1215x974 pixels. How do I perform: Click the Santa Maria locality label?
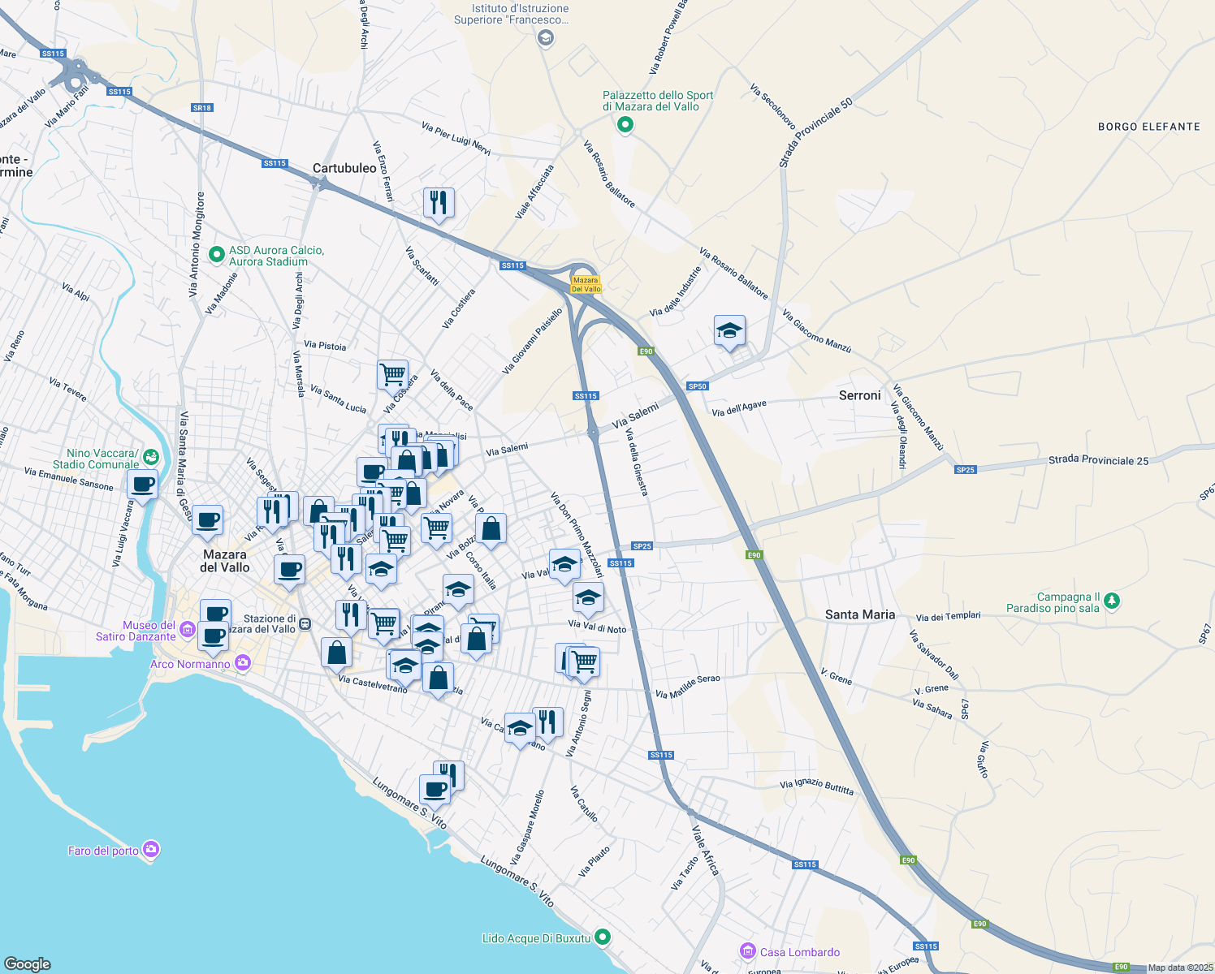pyautogui.click(x=860, y=614)
